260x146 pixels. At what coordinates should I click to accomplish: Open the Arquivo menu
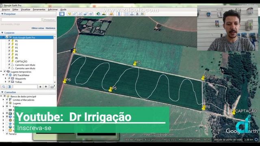coord(6,10)
